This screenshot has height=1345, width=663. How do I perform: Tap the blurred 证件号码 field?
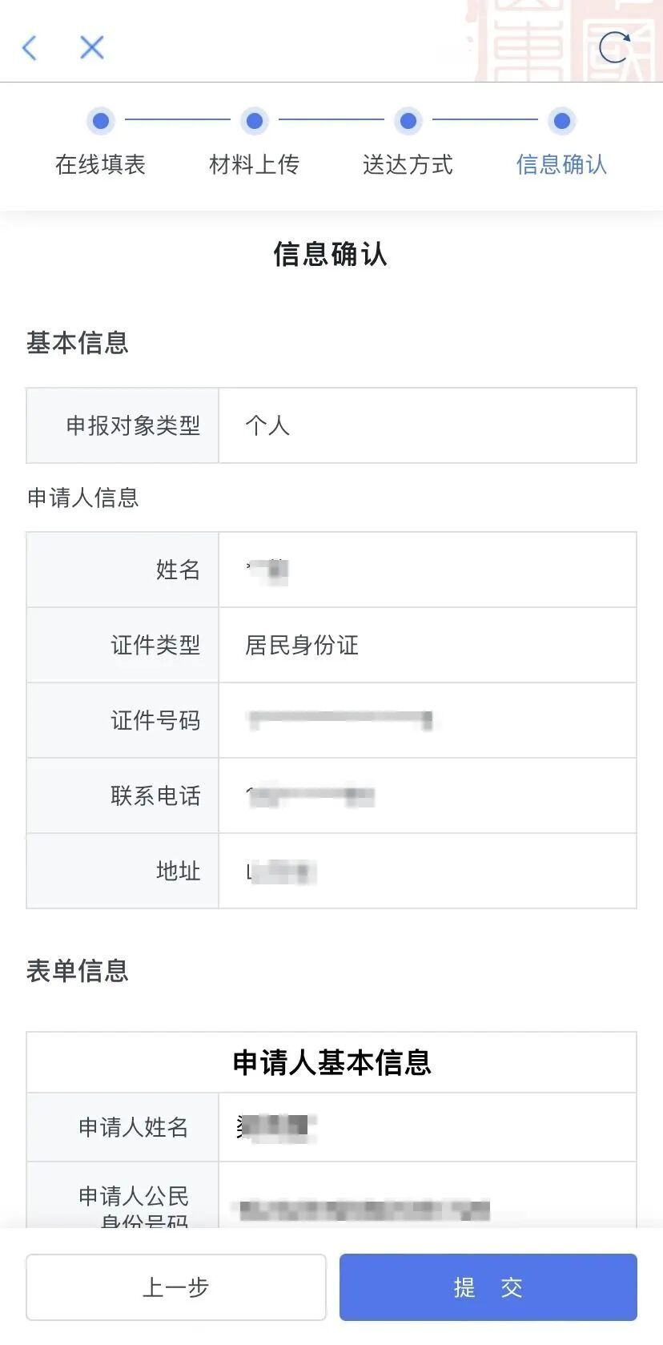[x=340, y=720]
